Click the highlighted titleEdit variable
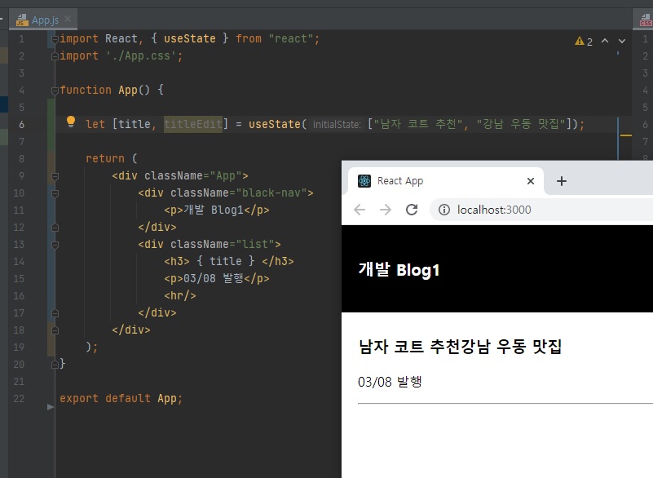This screenshot has width=653, height=478. click(x=193, y=124)
